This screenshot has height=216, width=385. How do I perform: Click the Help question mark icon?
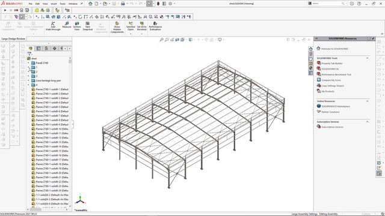[359, 4]
